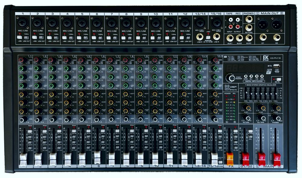This screenshot has height=178, width=302.
Task: Click channel 1 MIC/LINE combo input
Action: click(23, 23)
